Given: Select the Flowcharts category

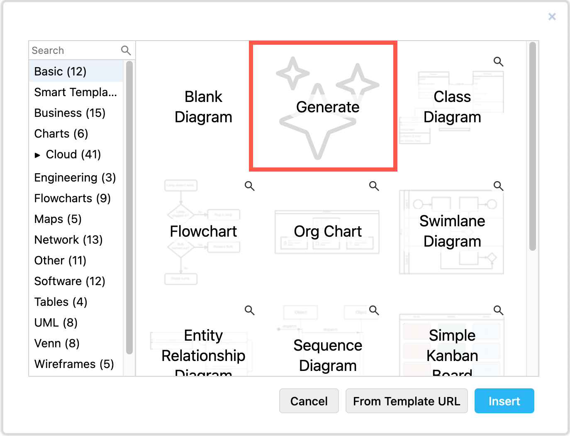Looking at the screenshot, I should 72,198.
